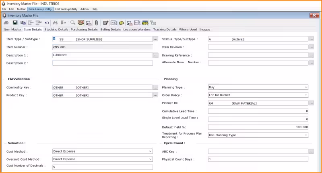
Task: Click the yellow tag label icon
Action: 122,23
